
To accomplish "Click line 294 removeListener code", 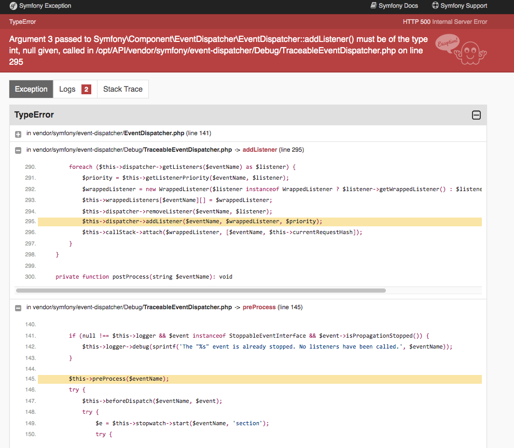I will click(x=177, y=211).
